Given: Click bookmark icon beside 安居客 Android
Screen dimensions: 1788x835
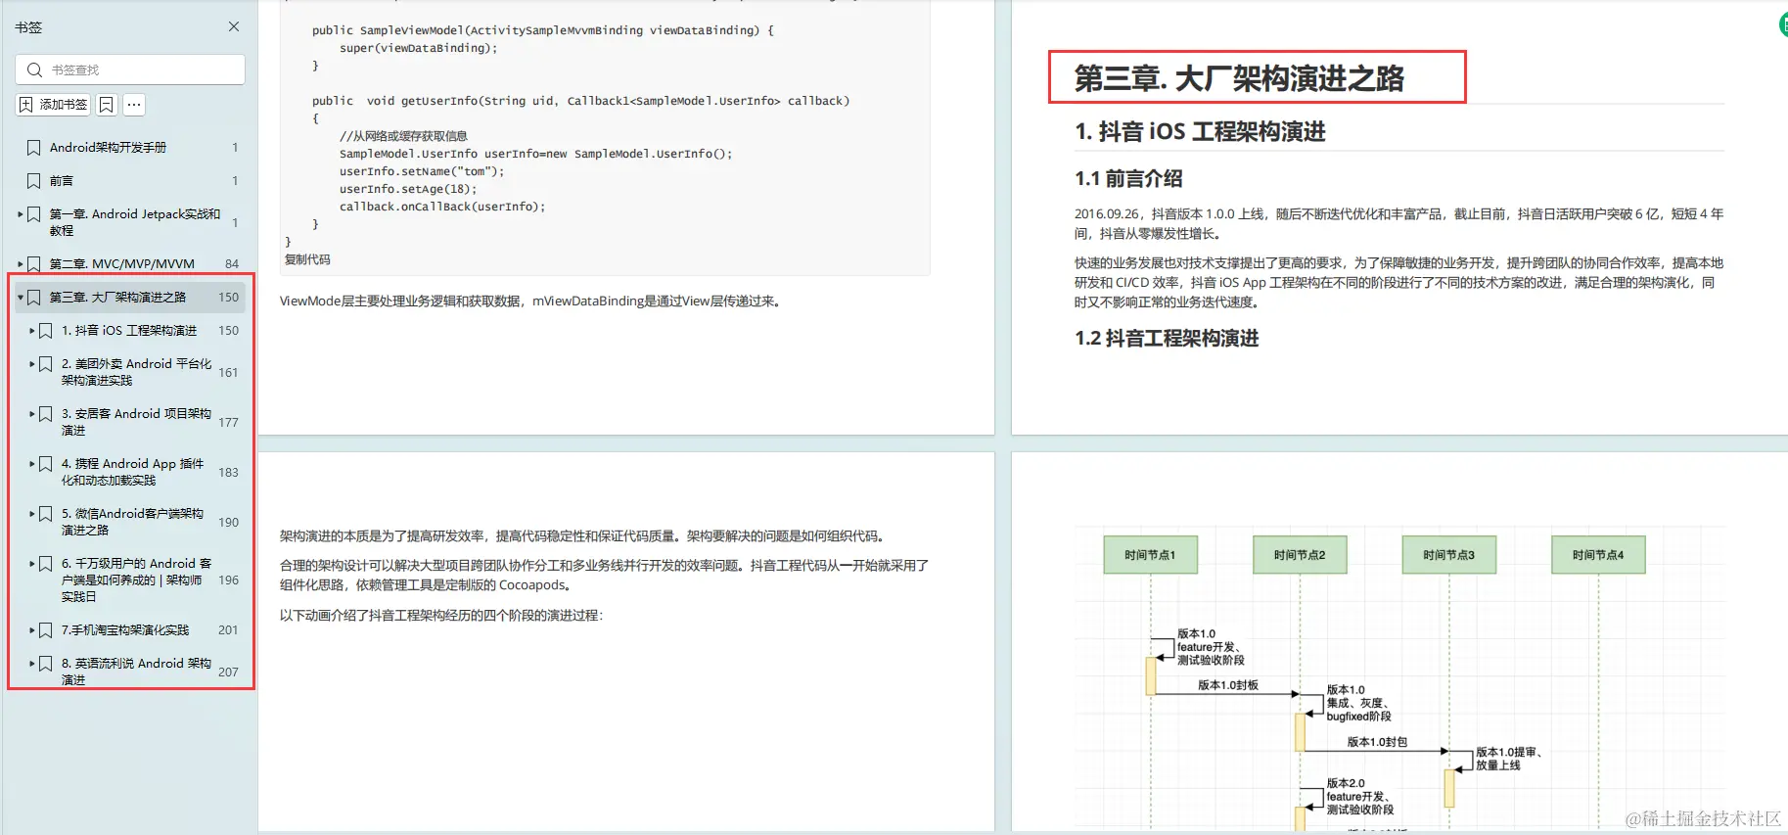Looking at the screenshot, I should point(45,413).
